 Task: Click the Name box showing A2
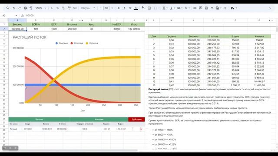(x=10, y=16)
